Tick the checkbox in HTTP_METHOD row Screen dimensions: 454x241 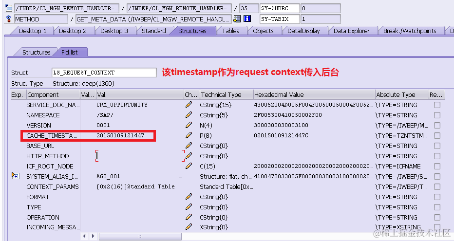[437, 156]
